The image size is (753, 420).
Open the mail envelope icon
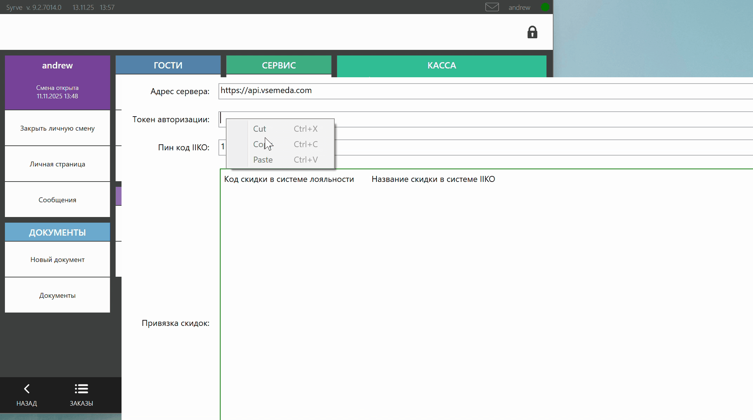[x=492, y=7]
